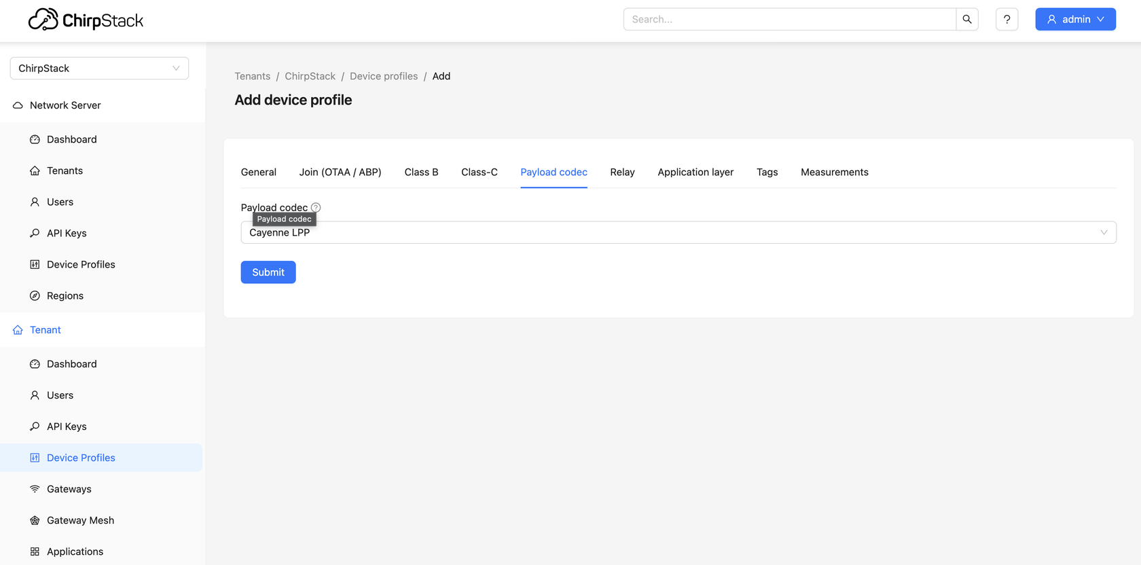
Task: Click the Network Server Device Profiles icon
Action: 35,264
